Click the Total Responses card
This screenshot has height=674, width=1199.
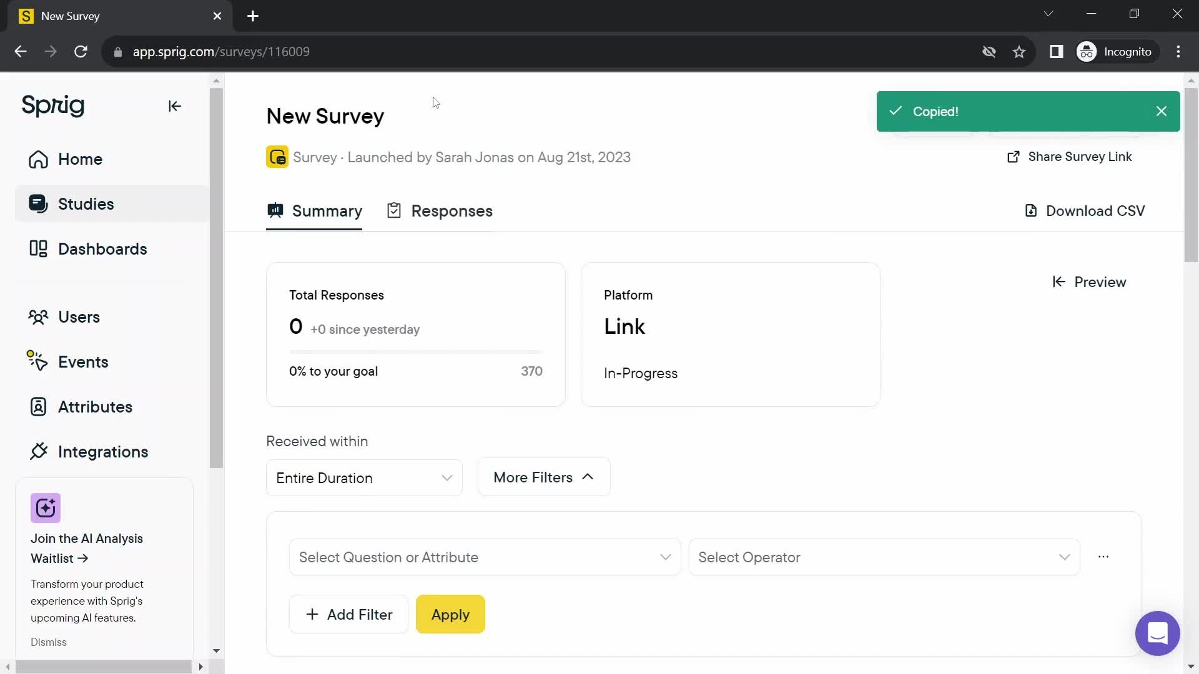tap(416, 335)
